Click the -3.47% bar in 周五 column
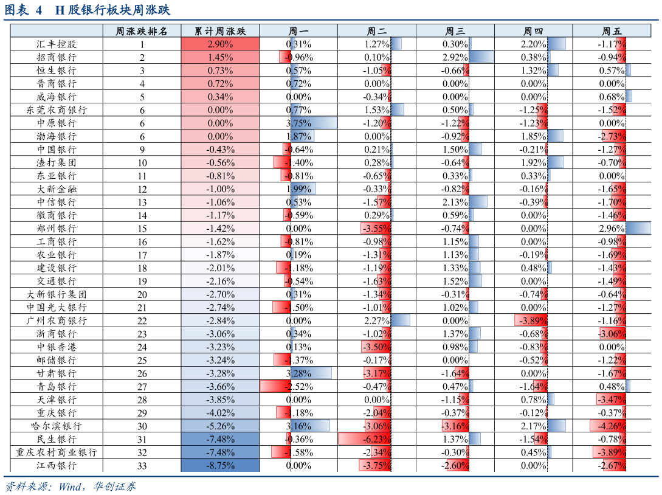 611,400
